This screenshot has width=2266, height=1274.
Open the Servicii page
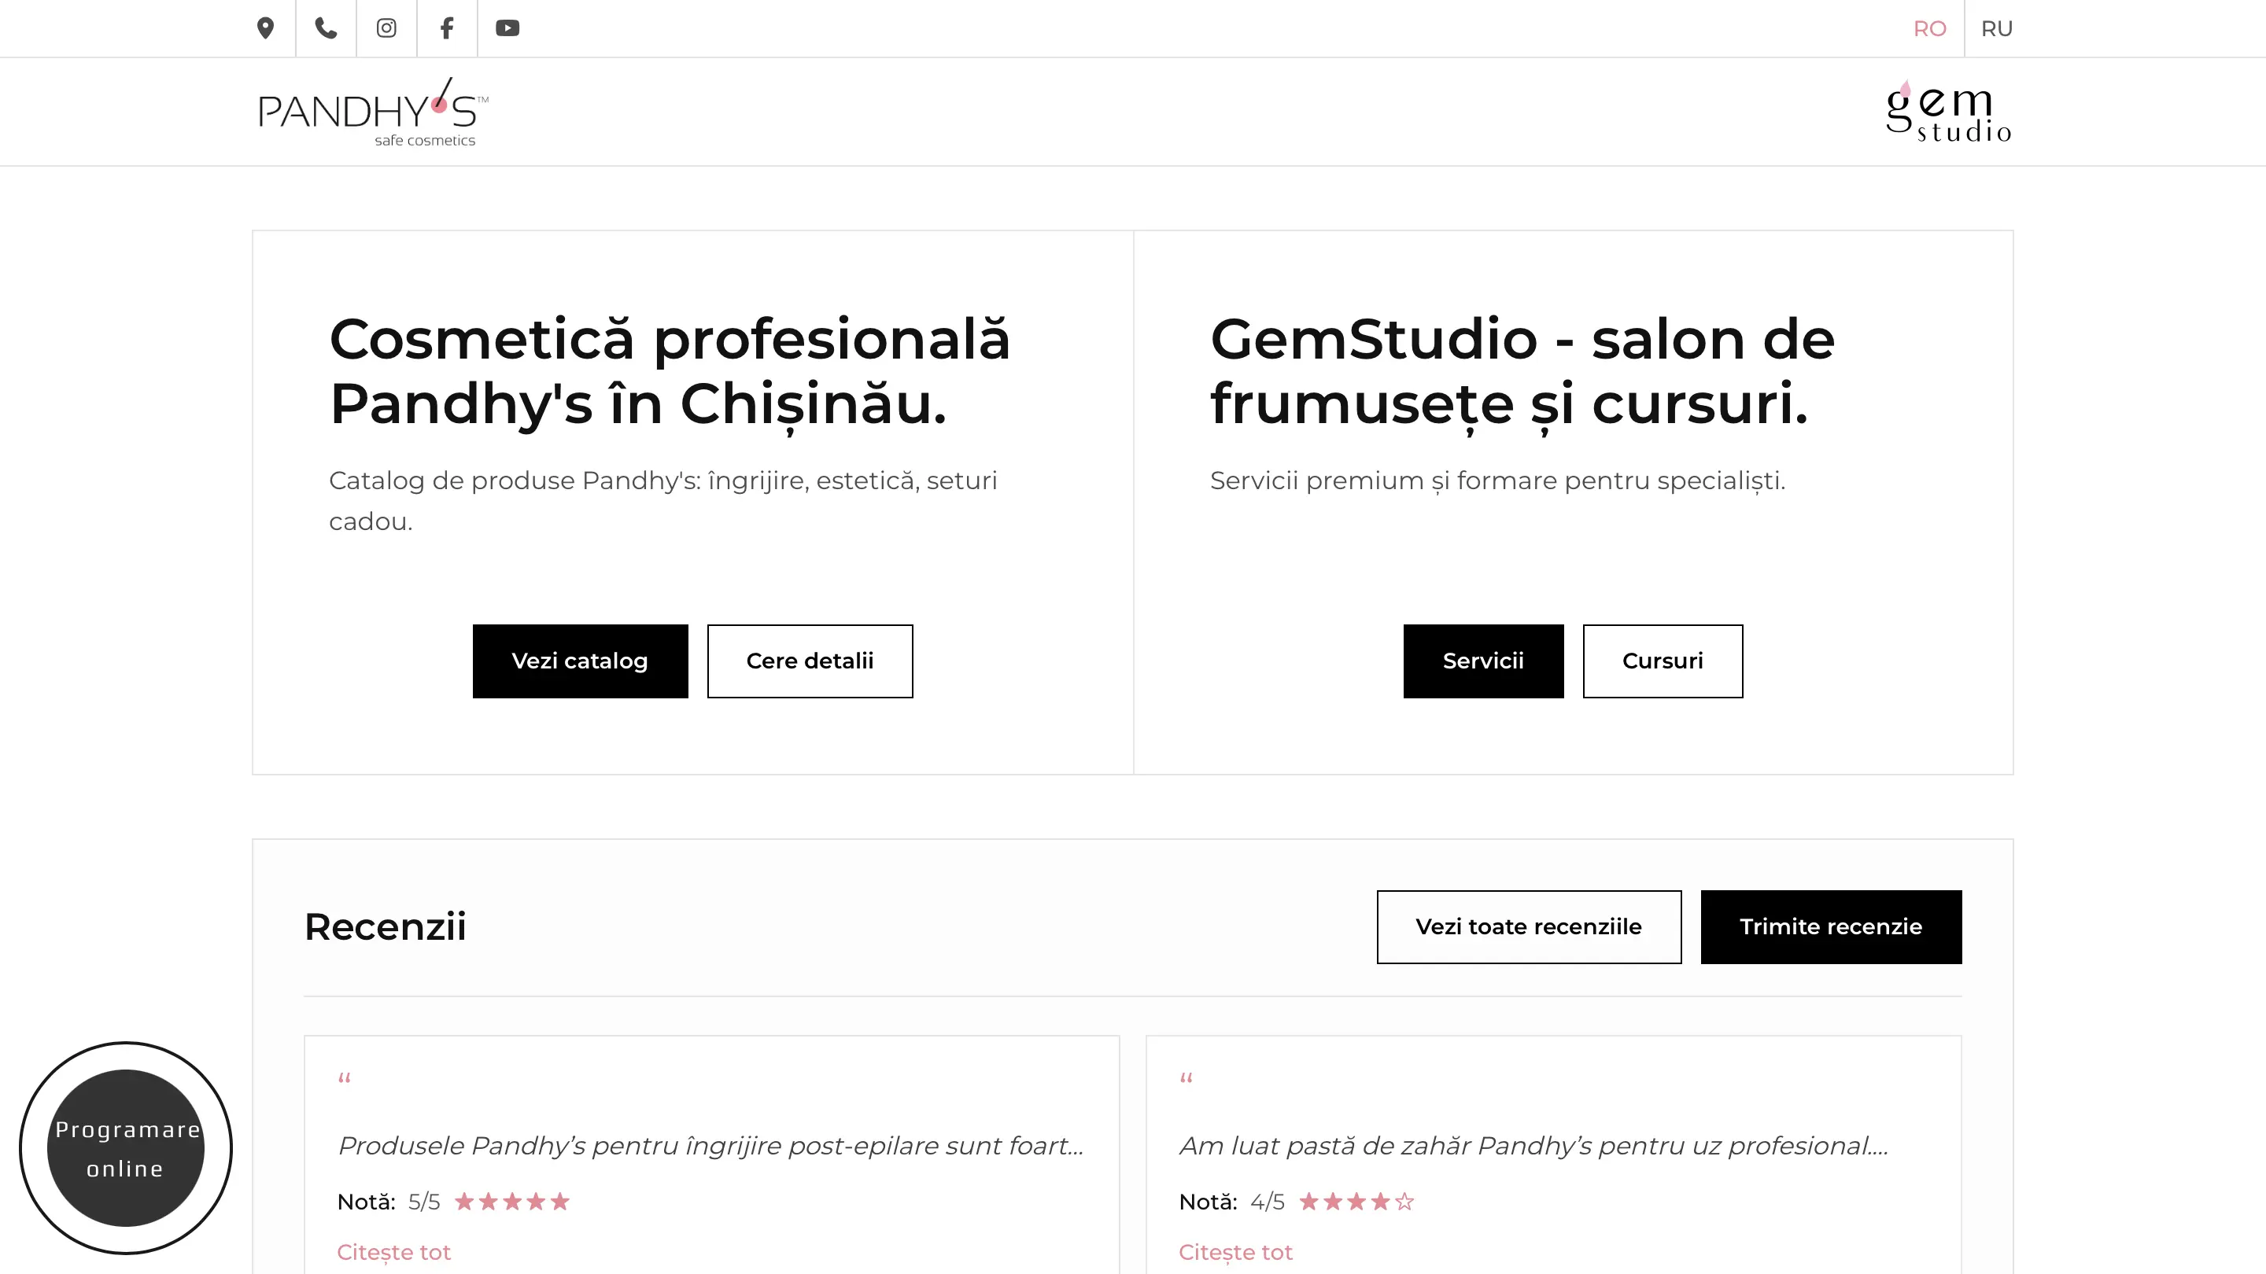click(x=1483, y=661)
